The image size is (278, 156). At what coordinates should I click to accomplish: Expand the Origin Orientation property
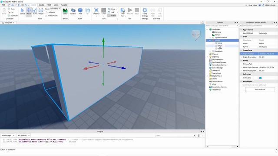pyautogui.click(x=241, y=57)
